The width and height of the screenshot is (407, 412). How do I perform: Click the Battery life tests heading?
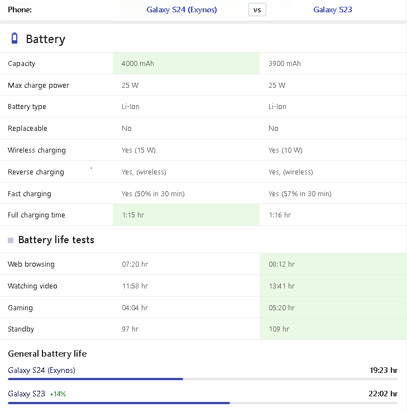pyautogui.click(x=56, y=240)
